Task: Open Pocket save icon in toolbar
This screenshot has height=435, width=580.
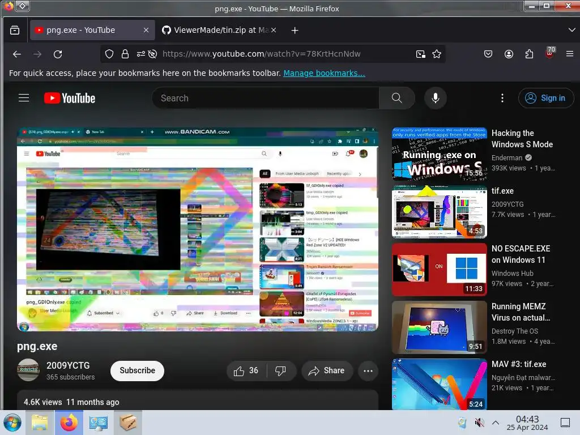Action: (x=488, y=54)
